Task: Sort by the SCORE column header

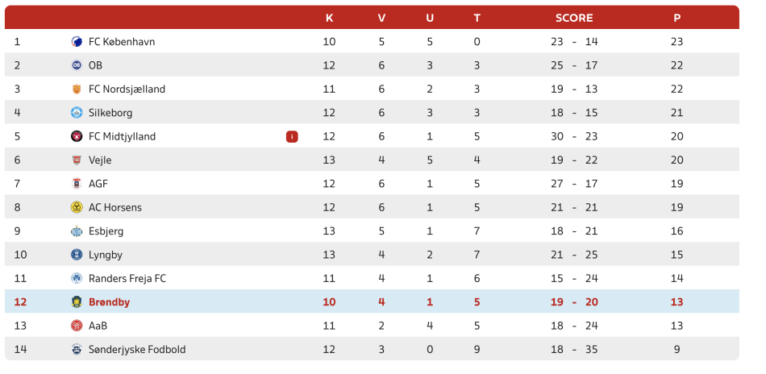Action: pyautogui.click(x=574, y=18)
